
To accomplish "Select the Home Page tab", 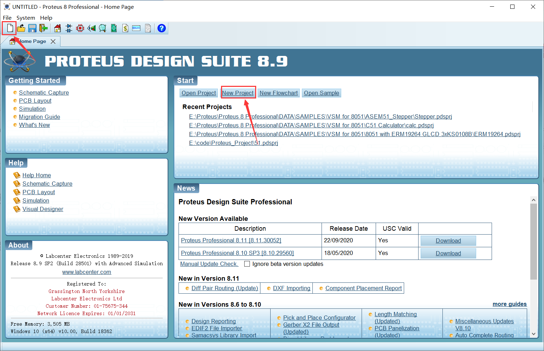I will coord(31,41).
